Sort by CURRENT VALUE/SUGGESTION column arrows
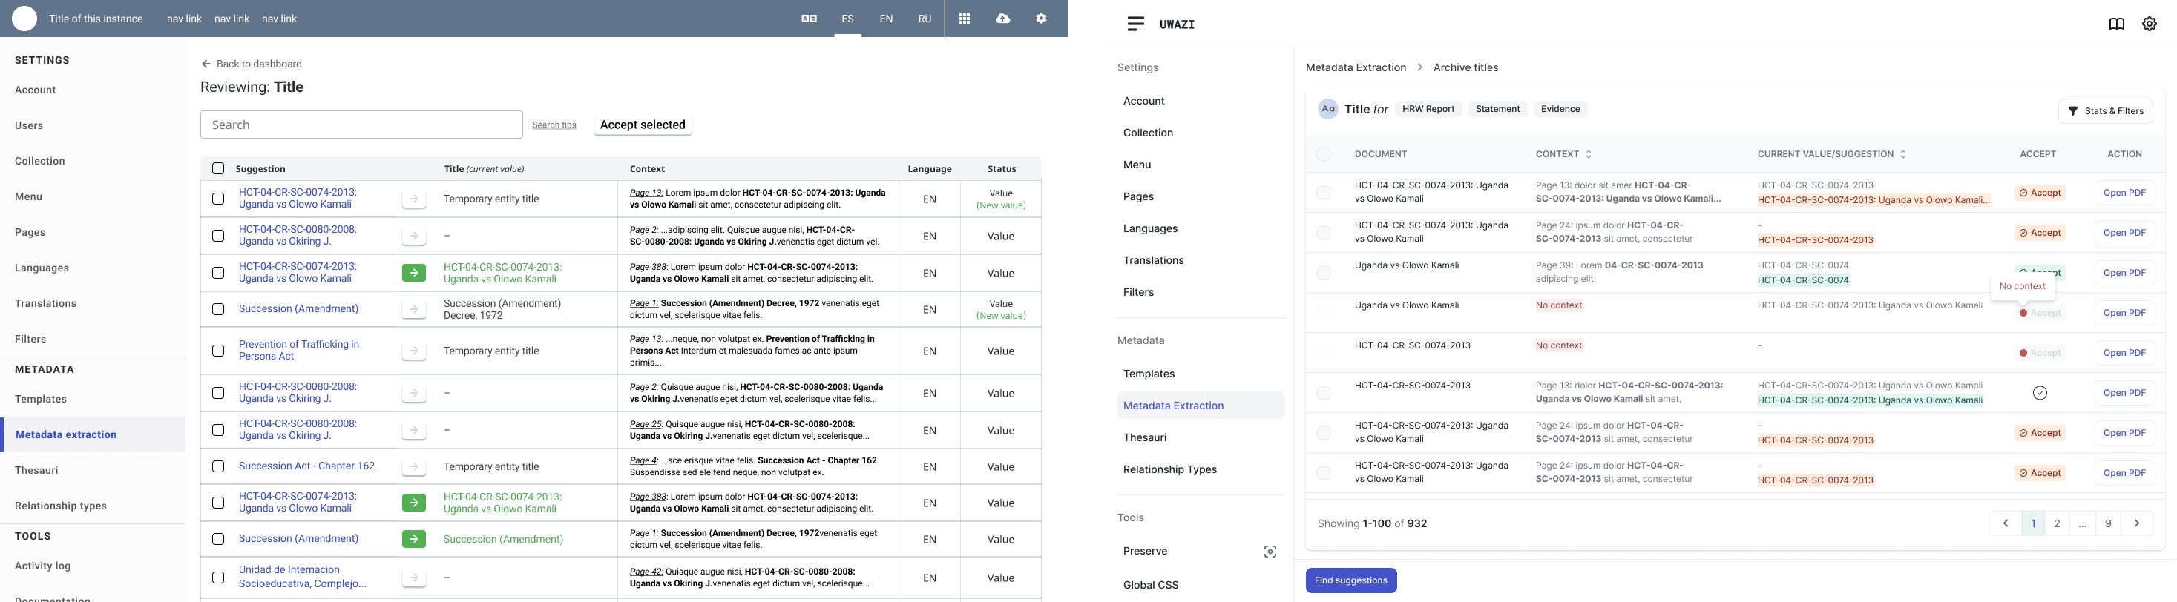This screenshot has width=2177, height=602. click(x=1902, y=153)
